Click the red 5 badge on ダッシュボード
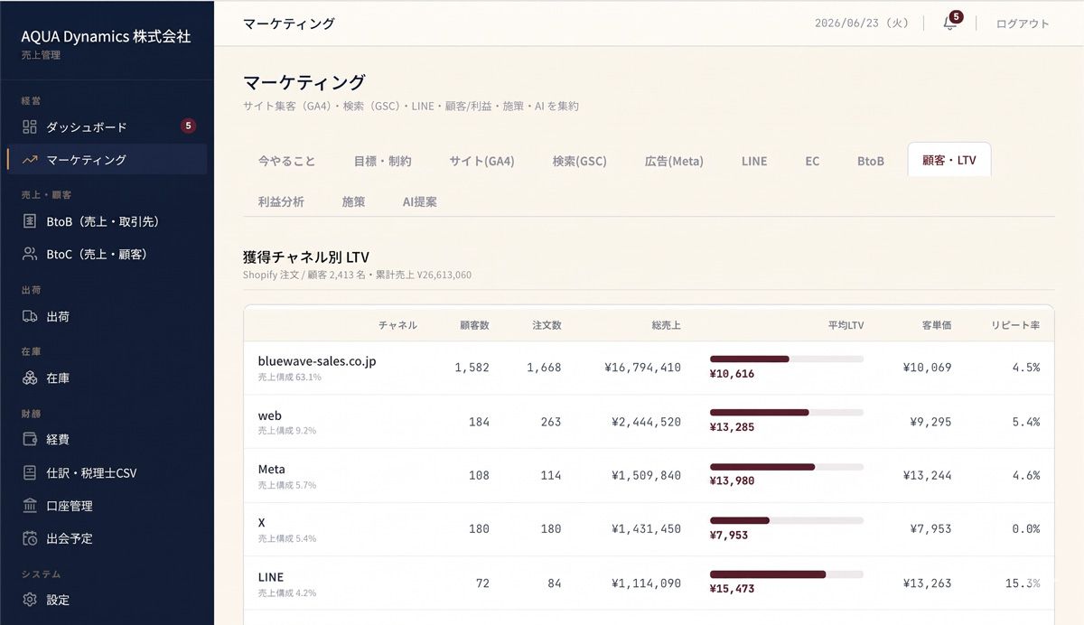The height and width of the screenshot is (625, 1084). pyautogui.click(x=188, y=126)
